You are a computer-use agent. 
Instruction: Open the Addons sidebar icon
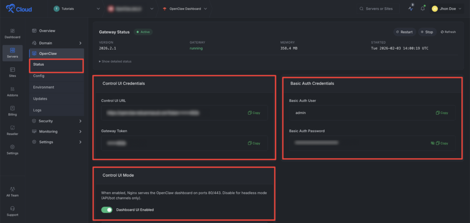[x=12, y=91]
